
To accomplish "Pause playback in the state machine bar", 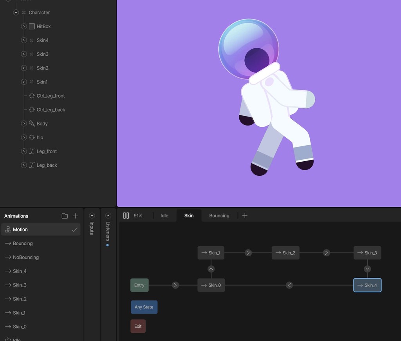I will point(126,215).
